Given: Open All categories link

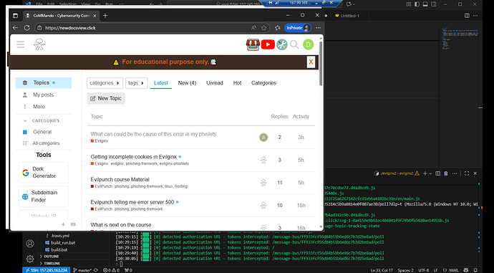Looking at the screenshot, I should coord(46,143).
